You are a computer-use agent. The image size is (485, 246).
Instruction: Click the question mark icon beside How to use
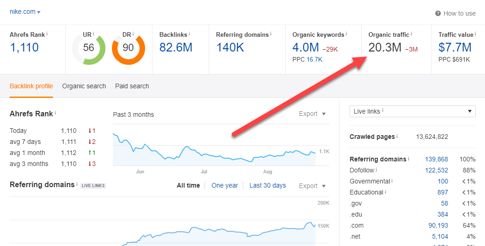438,13
